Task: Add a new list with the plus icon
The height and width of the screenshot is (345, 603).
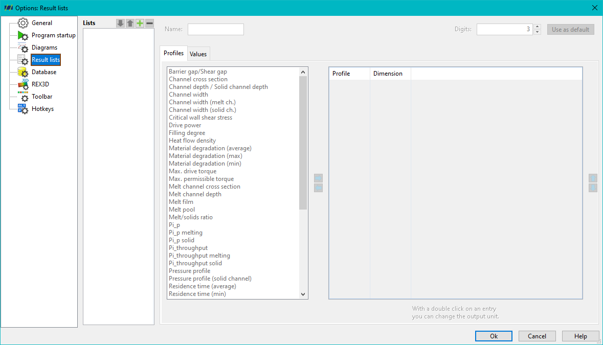Action: tap(140, 24)
